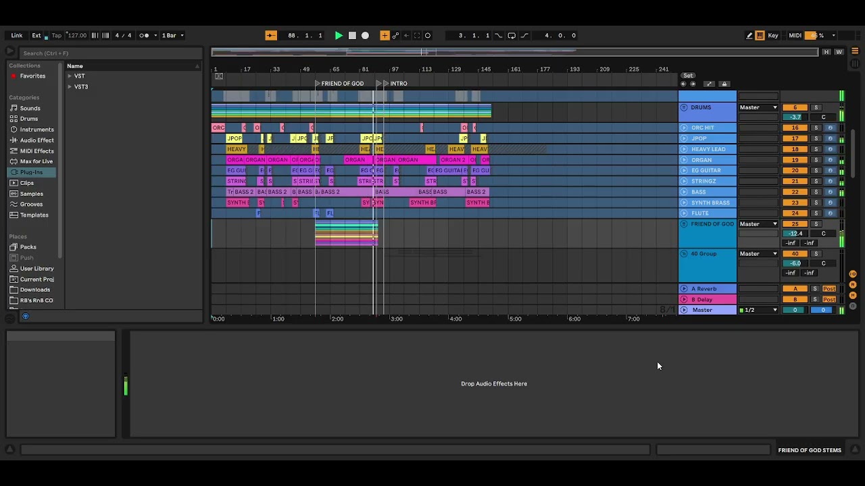Click the W optimize width button
The width and height of the screenshot is (865, 486).
tap(839, 52)
